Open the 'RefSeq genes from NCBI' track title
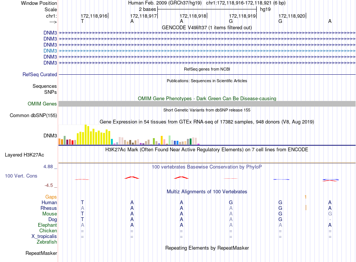 pyautogui.click(x=207, y=69)
